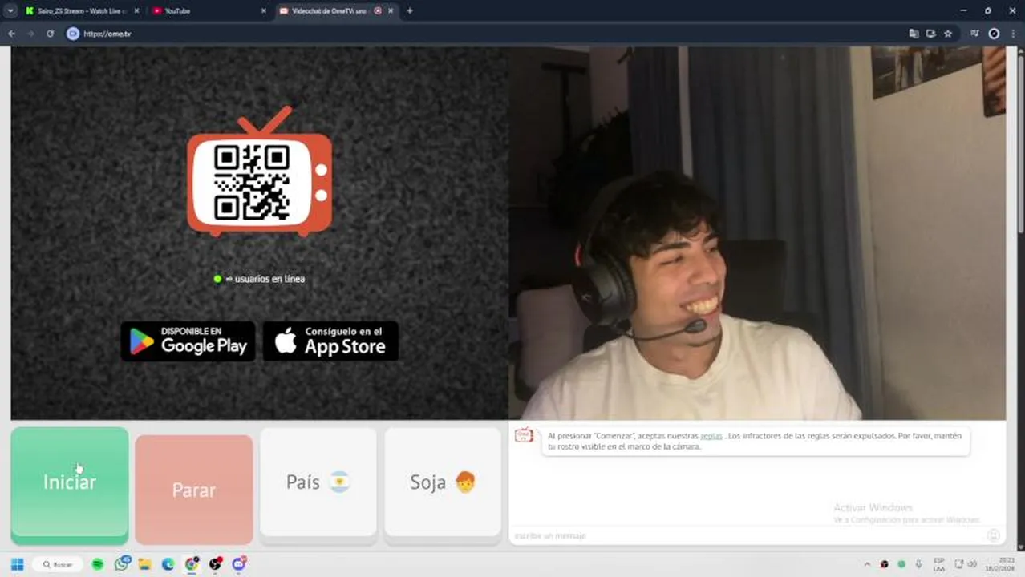
Task: Click the OBS system tray icon
Action: tap(885, 564)
